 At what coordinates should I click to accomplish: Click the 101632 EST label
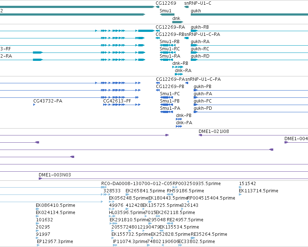click(x=45, y=220)
